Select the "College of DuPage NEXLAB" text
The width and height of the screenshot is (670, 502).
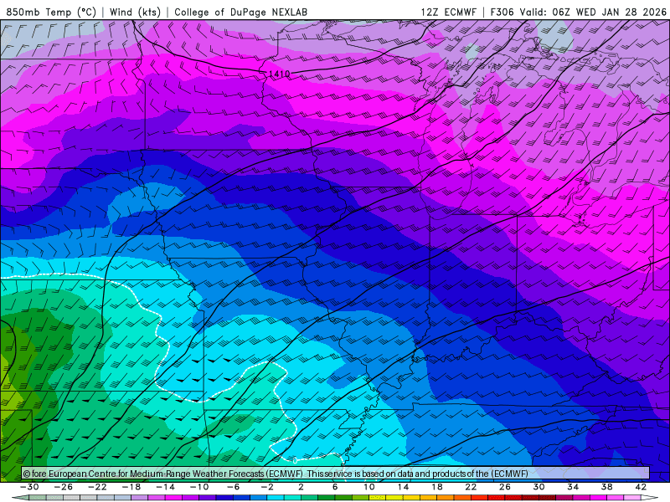click(x=240, y=12)
